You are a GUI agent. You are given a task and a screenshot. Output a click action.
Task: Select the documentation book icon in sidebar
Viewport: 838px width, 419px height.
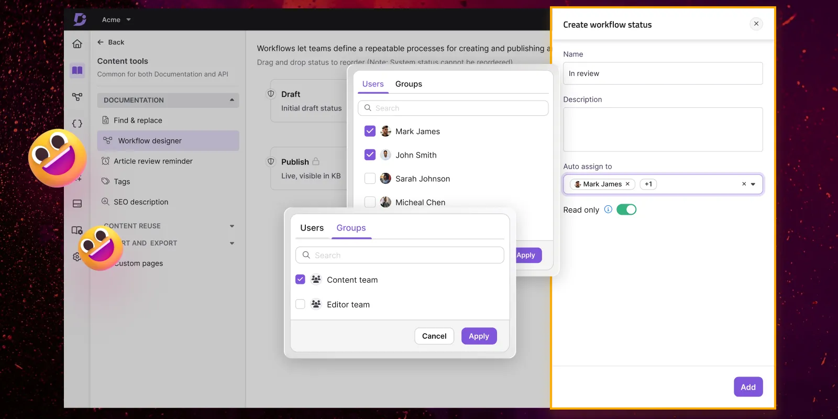[77, 70]
